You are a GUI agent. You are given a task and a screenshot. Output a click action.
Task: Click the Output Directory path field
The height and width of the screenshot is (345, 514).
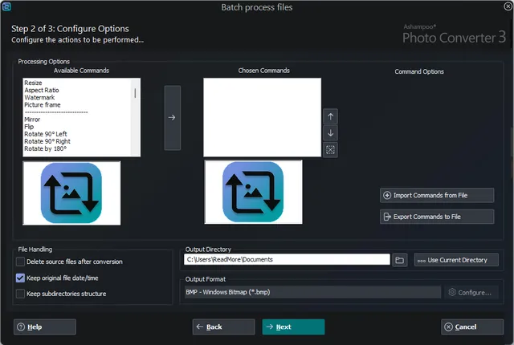287,260
